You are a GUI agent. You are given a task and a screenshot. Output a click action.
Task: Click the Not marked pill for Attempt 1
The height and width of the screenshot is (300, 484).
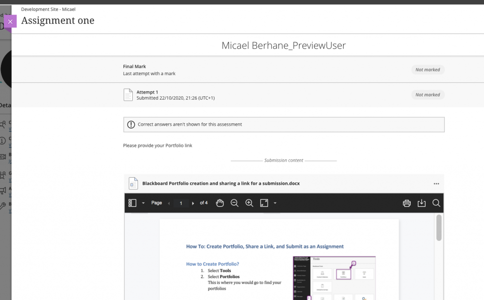pyautogui.click(x=428, y=95)
